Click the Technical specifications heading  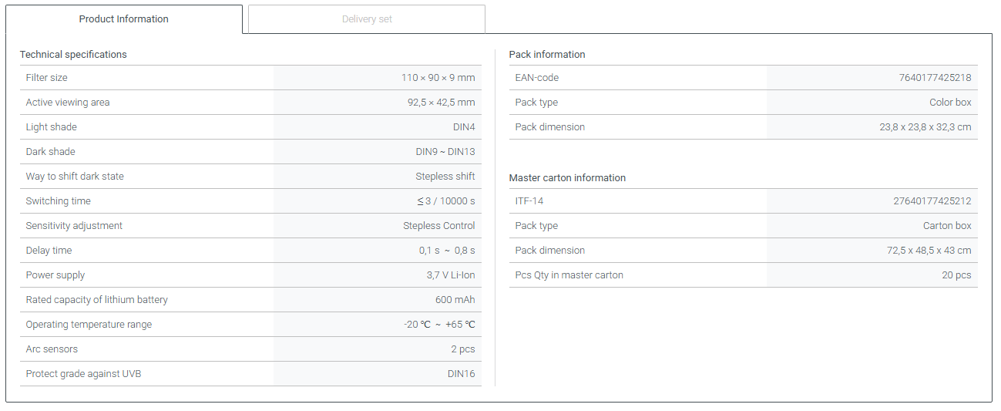(73, 55)
